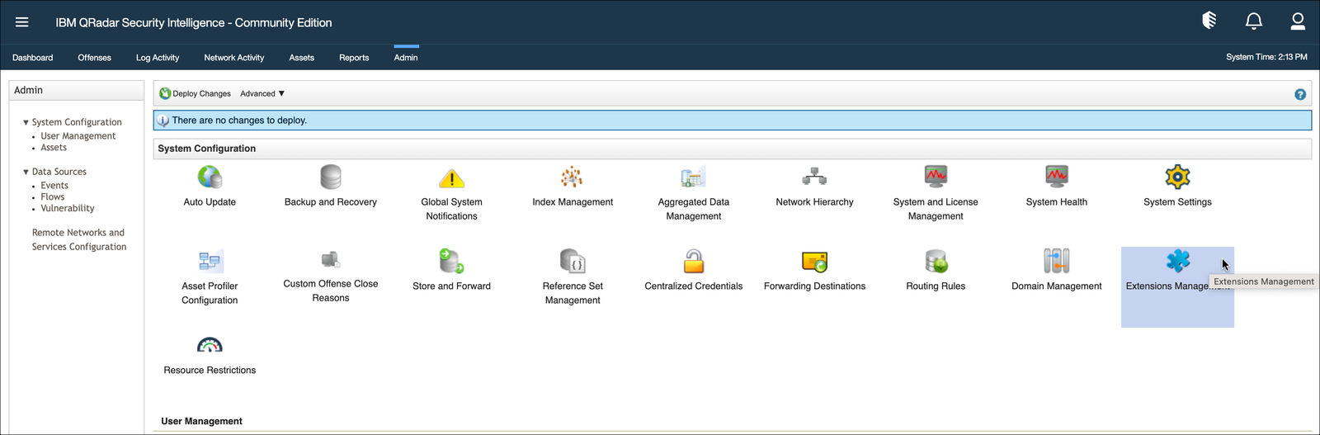Open System Settings gear icon
This screenshot has width=1320, height=435.
[x=1177, y=177]
